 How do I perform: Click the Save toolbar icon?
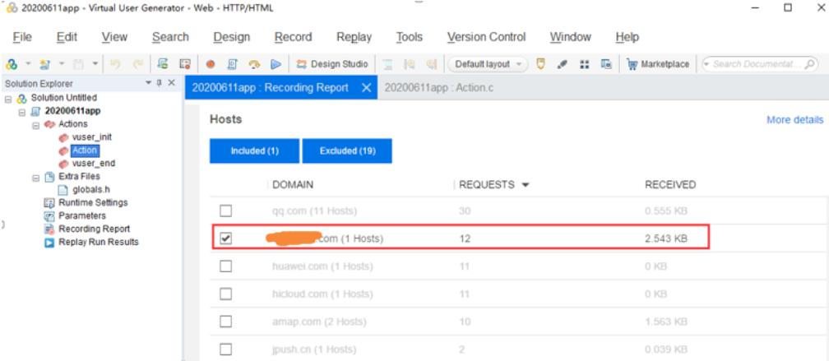tap(78, 64)
